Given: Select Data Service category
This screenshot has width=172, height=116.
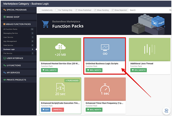Looking at the screenshot, I should pyautogui.click(x=18, y=45).
